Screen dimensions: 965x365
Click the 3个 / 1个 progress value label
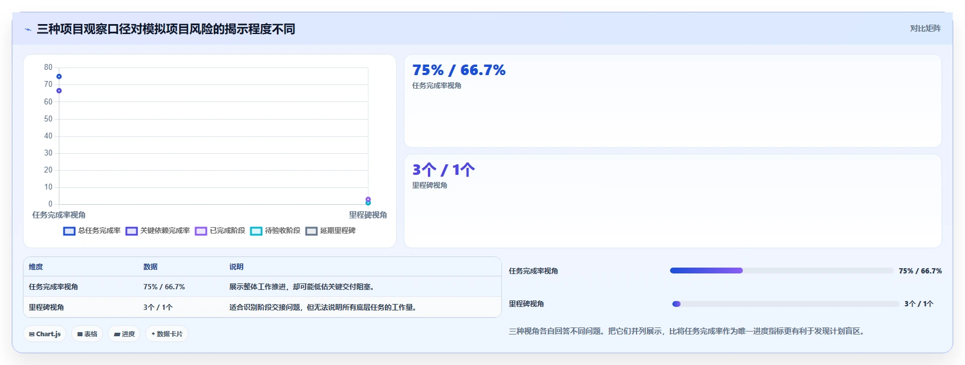coord(919,303)
